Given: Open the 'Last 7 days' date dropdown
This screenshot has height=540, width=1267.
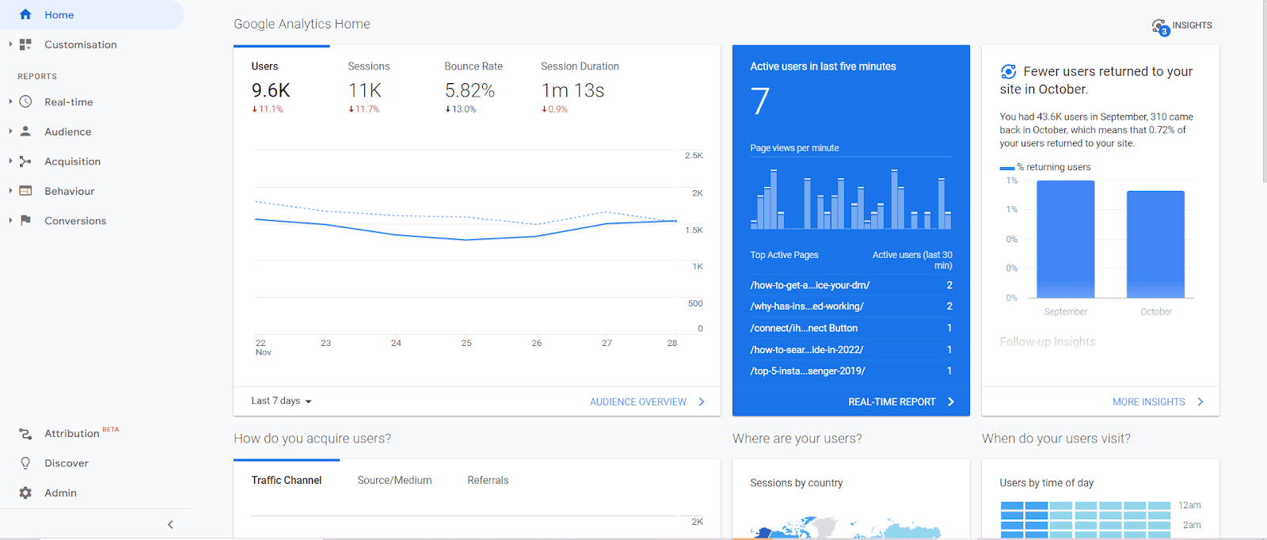Looking at the screenshot, I should click(x=281, y=401).
